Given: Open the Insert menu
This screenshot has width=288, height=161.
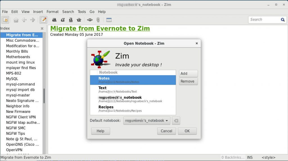Looking at the screenshot, I should [38, 12].
